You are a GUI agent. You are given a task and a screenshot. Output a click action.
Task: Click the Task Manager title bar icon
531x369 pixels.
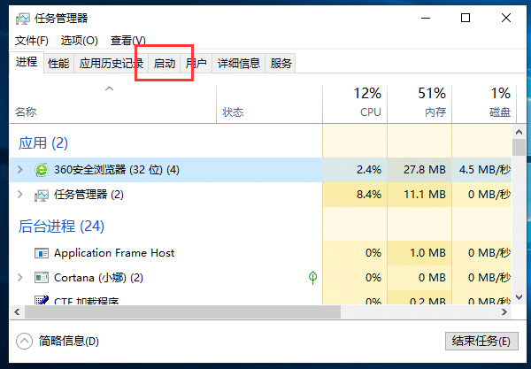(x=23, y=19)
